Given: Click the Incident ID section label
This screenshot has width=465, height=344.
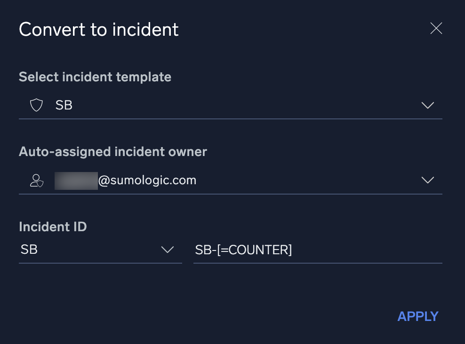Looking at the screenshot, I should [x=53, y=227].
